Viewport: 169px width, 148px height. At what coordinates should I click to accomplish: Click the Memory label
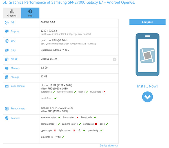tap(15, 68)
